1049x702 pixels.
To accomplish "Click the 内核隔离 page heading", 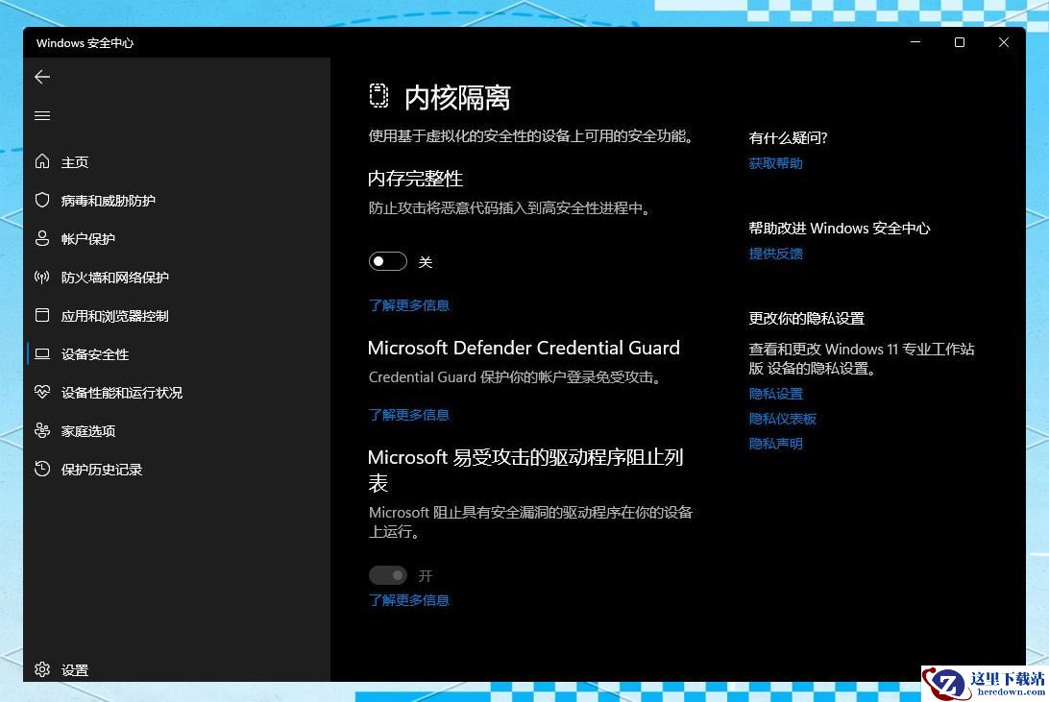I will [457, 98].
